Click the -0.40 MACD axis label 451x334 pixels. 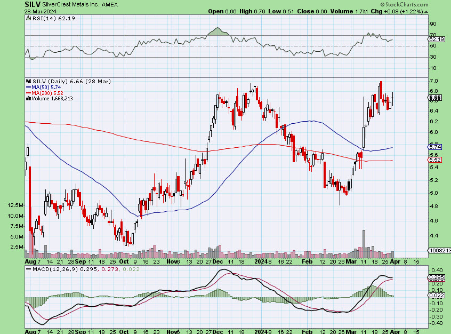(x=436, y=323)
